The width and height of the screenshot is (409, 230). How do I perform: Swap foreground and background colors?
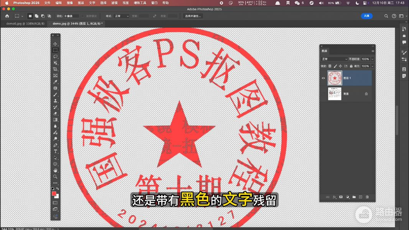click(x=57, y=188)
